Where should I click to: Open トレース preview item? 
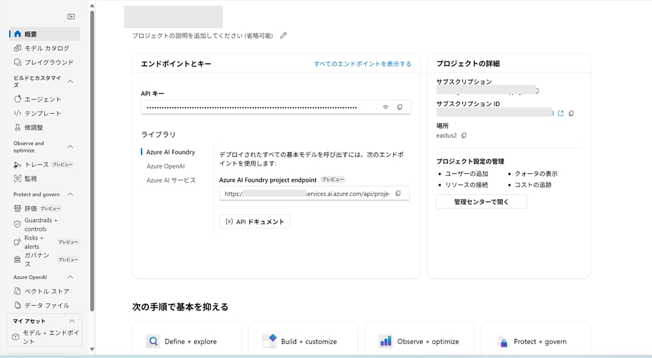point(45,165)
